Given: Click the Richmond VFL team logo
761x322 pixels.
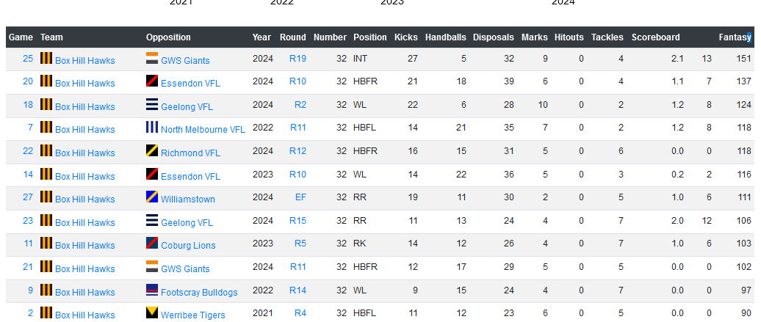Looking at the screenshot, I should pyautogui.click(x=152, y=151).
